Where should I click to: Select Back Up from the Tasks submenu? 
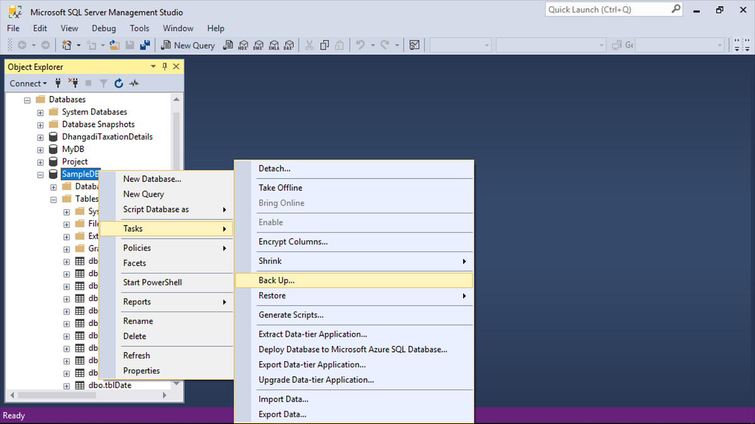(x=277, y=280)
